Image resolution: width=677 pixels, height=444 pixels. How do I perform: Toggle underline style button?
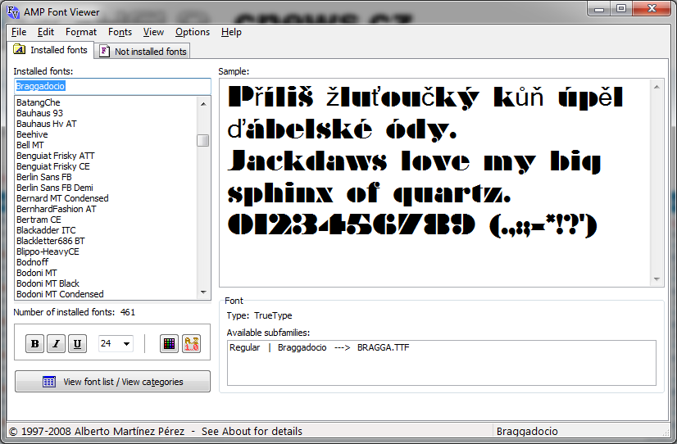[77, 344]
